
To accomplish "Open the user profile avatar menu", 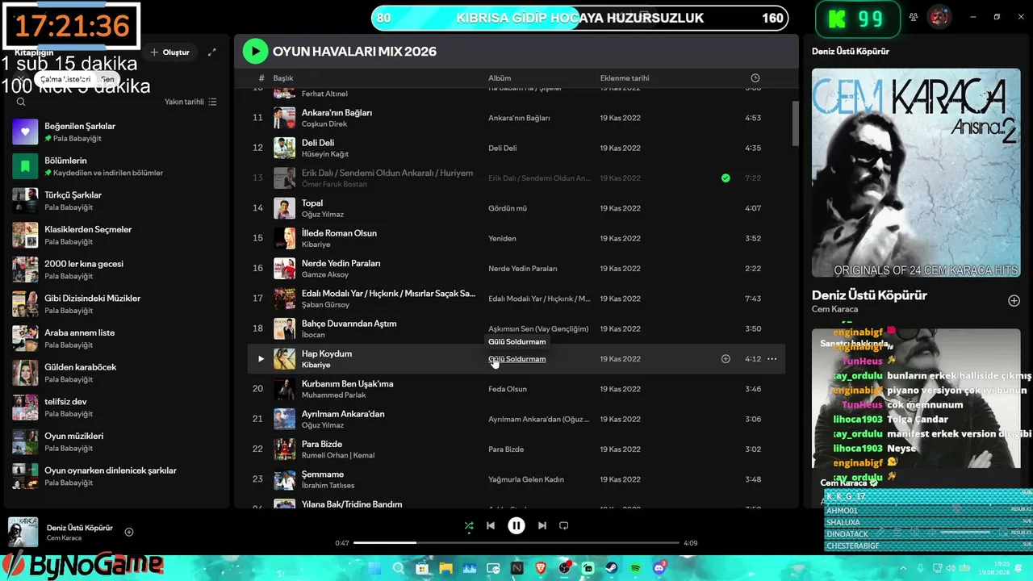I will [x=938, y=17].
